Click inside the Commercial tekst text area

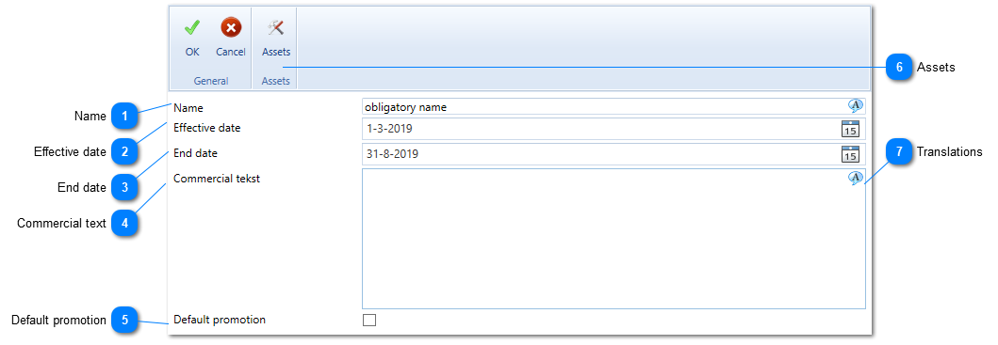[614, 239]
